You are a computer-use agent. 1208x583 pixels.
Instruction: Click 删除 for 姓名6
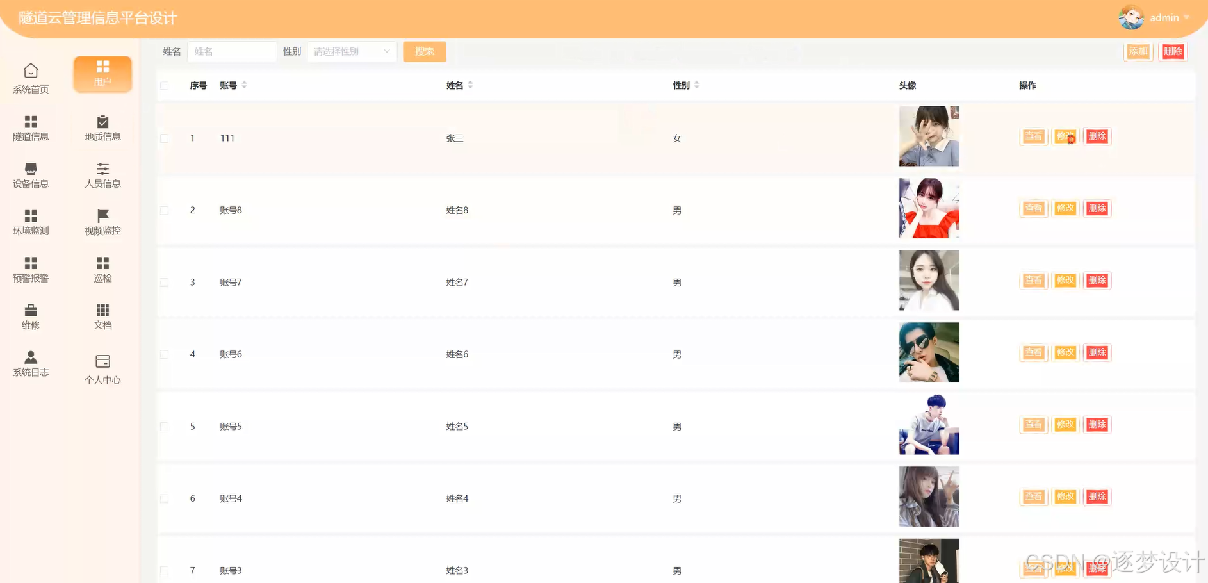pyautogui.click(x=1097, y=352)
